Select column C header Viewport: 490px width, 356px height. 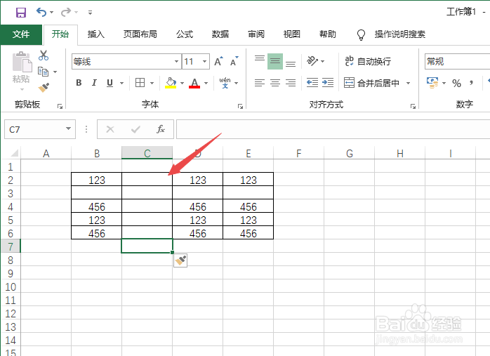[147, 153]
